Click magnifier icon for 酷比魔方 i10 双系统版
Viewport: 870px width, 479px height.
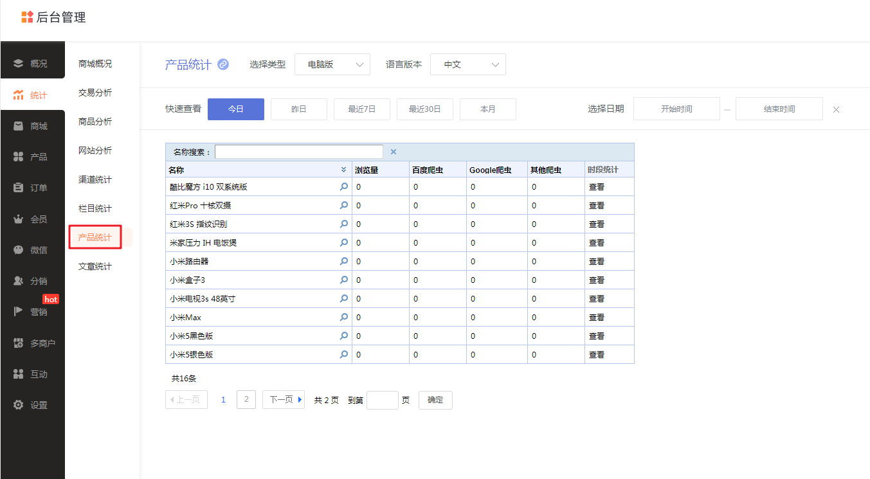click(344, 186)
